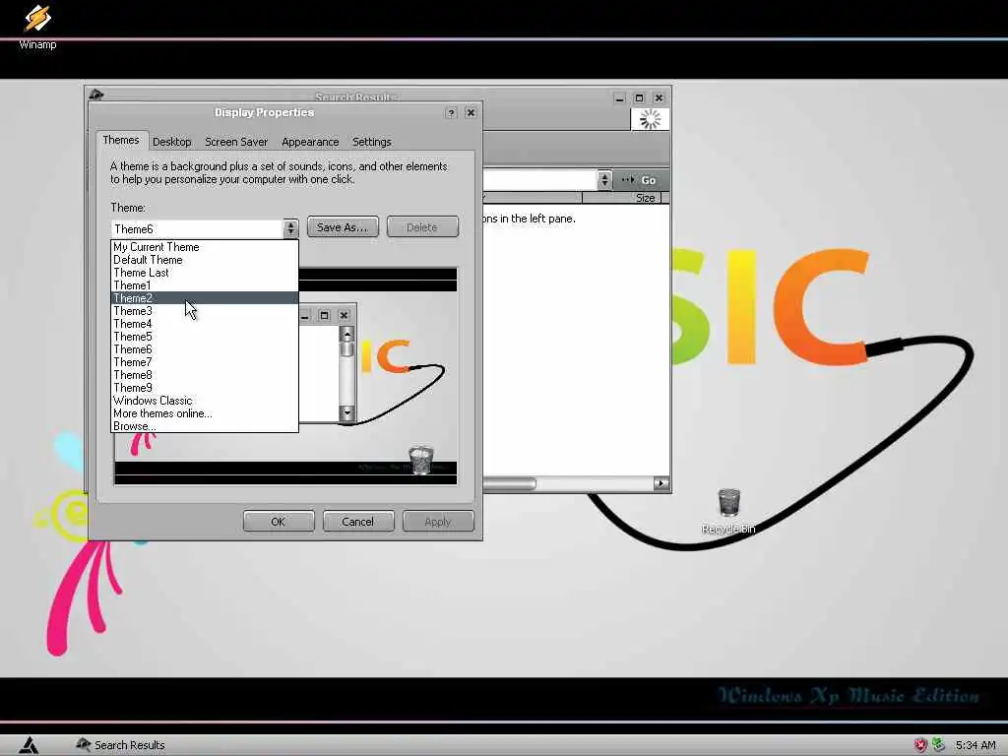Click More themes online... entry

point(205,413)
